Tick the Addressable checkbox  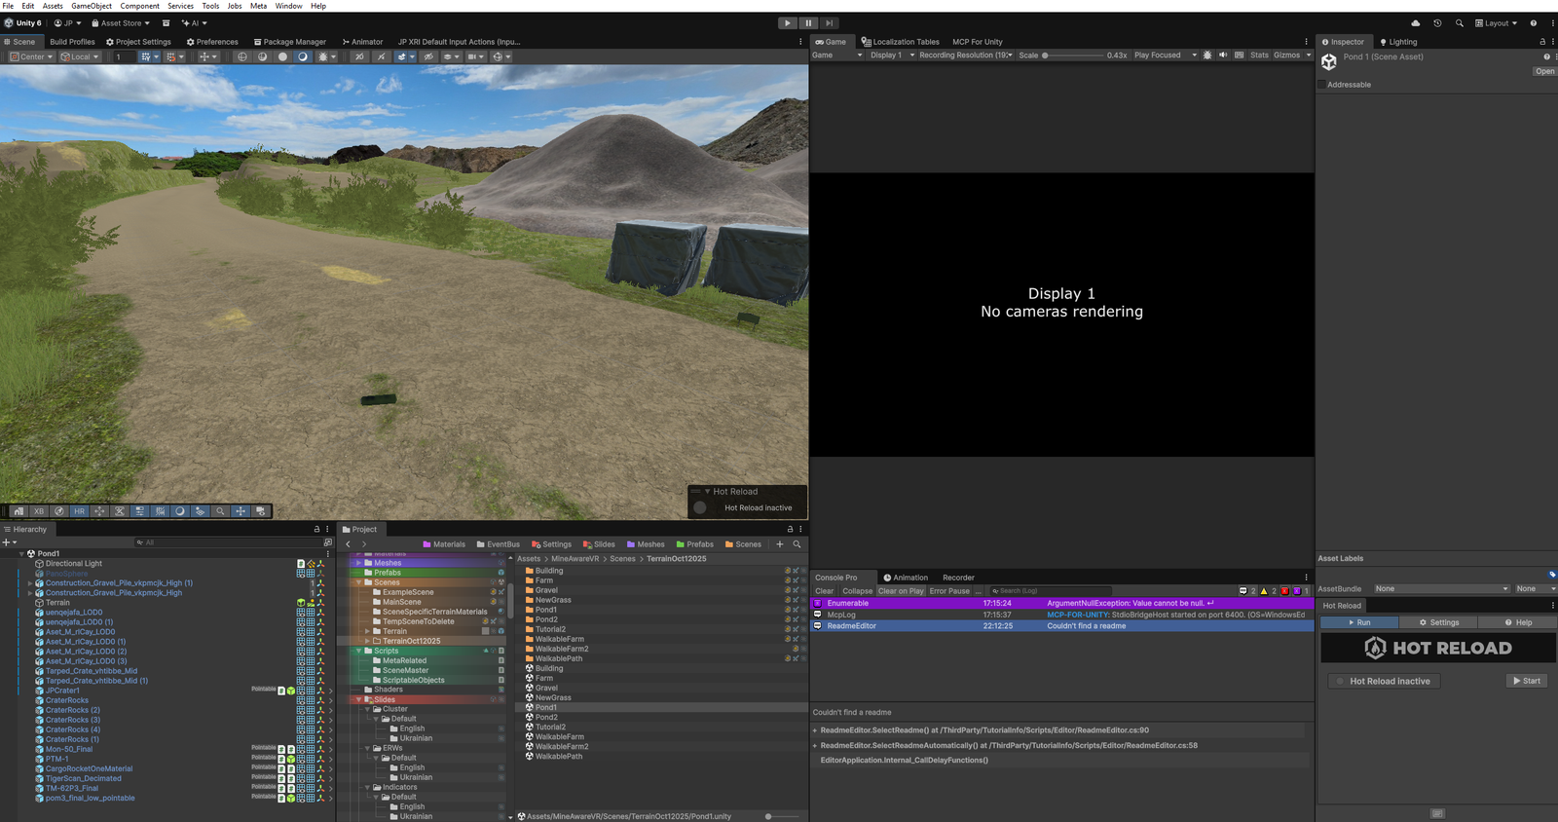(x=1321, y=85)
